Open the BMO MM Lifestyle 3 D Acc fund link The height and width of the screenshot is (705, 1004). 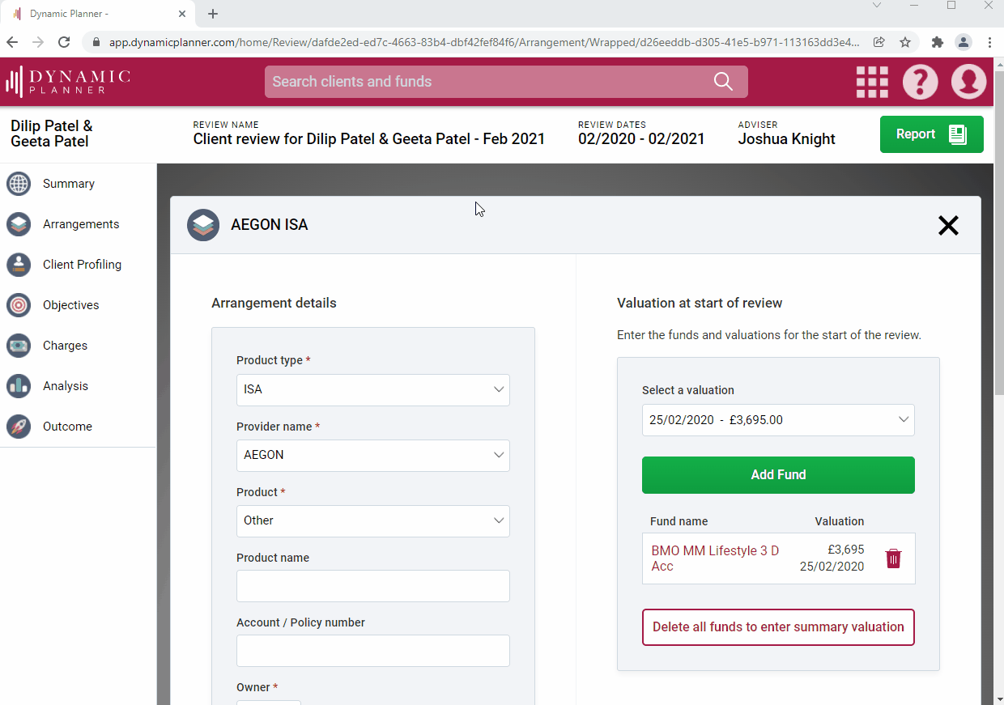coord(715,558)
